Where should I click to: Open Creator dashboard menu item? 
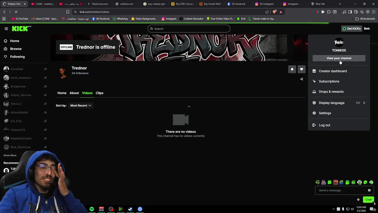coord(339,71)
